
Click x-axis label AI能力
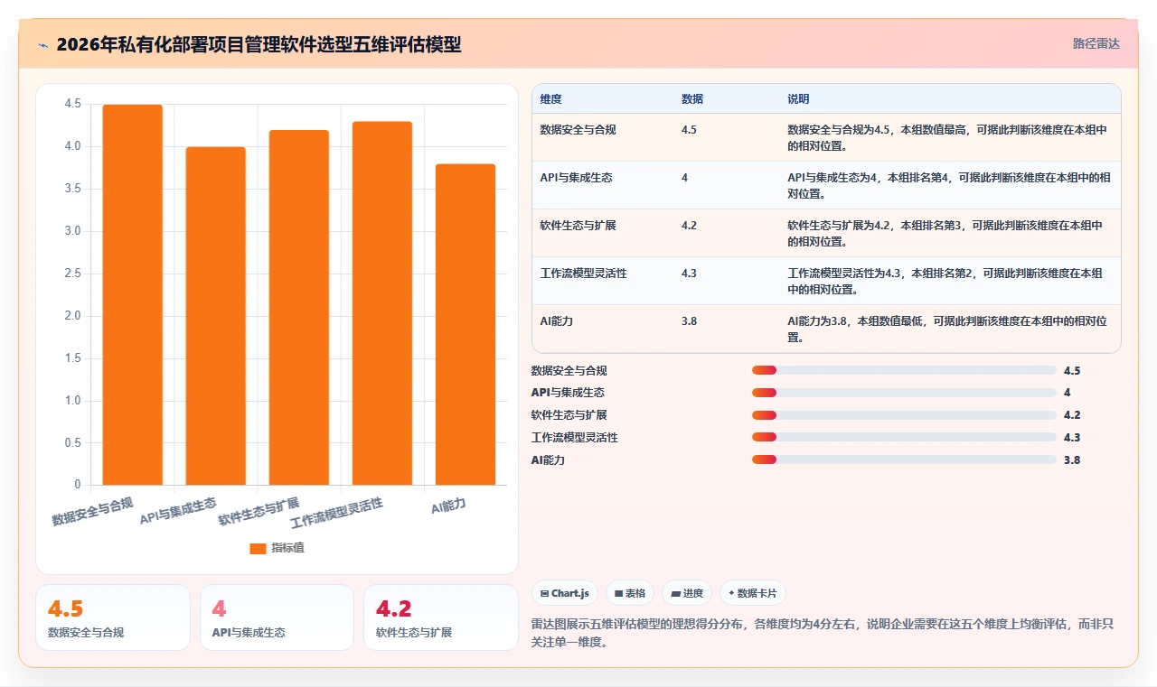[x=449, y=506]
